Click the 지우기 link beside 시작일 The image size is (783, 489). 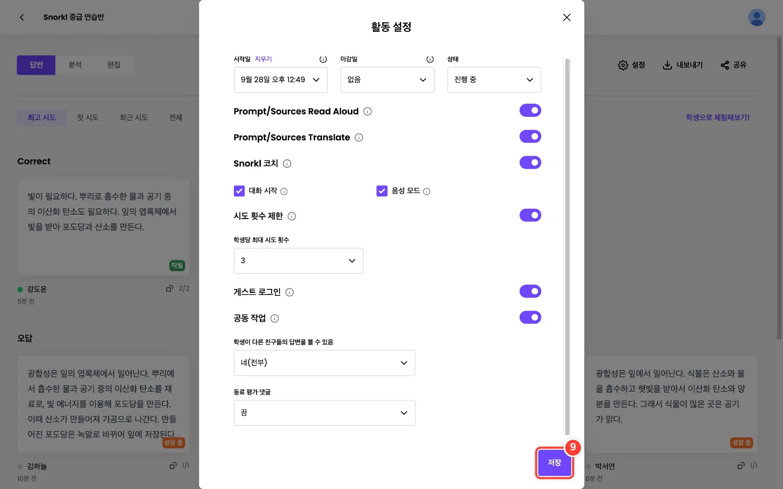coord(263,59)
